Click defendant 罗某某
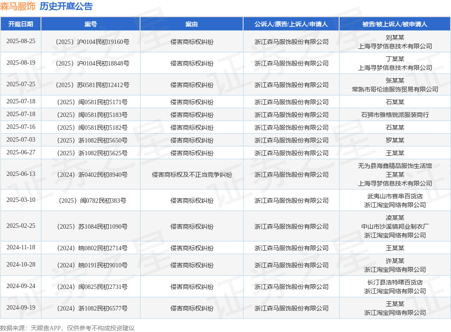451x332 pixels. pos(395,140)
